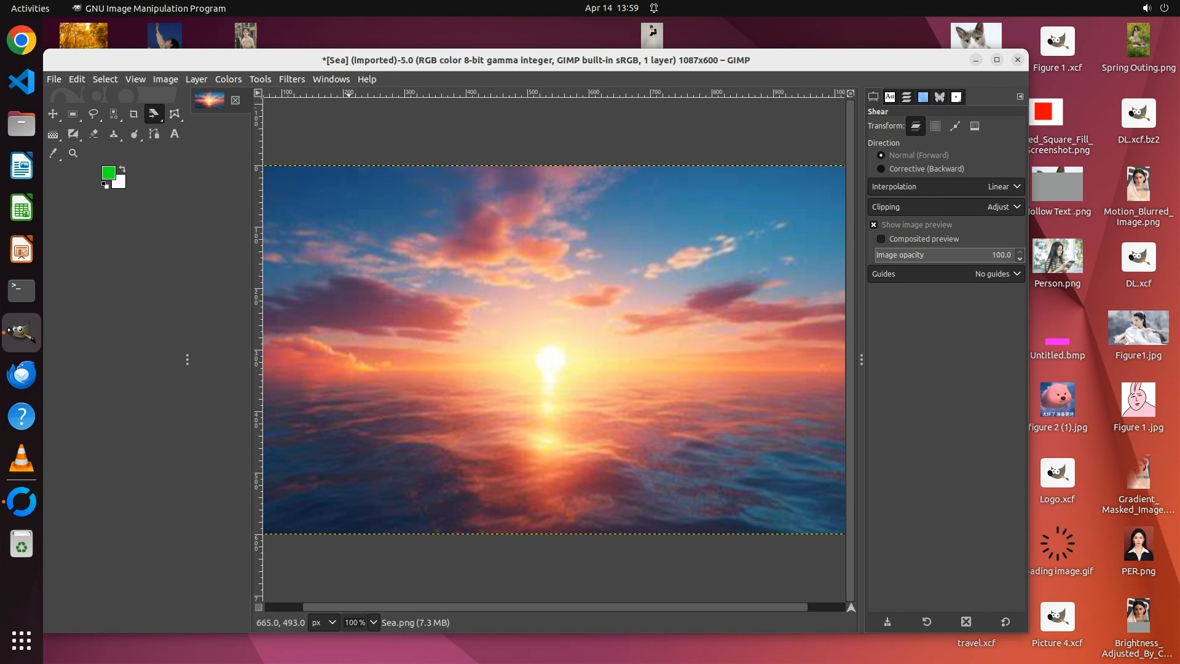Select the Eraser tool

coord(93,133)
